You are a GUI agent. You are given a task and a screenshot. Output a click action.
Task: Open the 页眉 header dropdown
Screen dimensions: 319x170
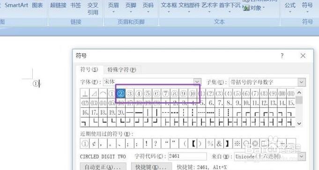113,7
